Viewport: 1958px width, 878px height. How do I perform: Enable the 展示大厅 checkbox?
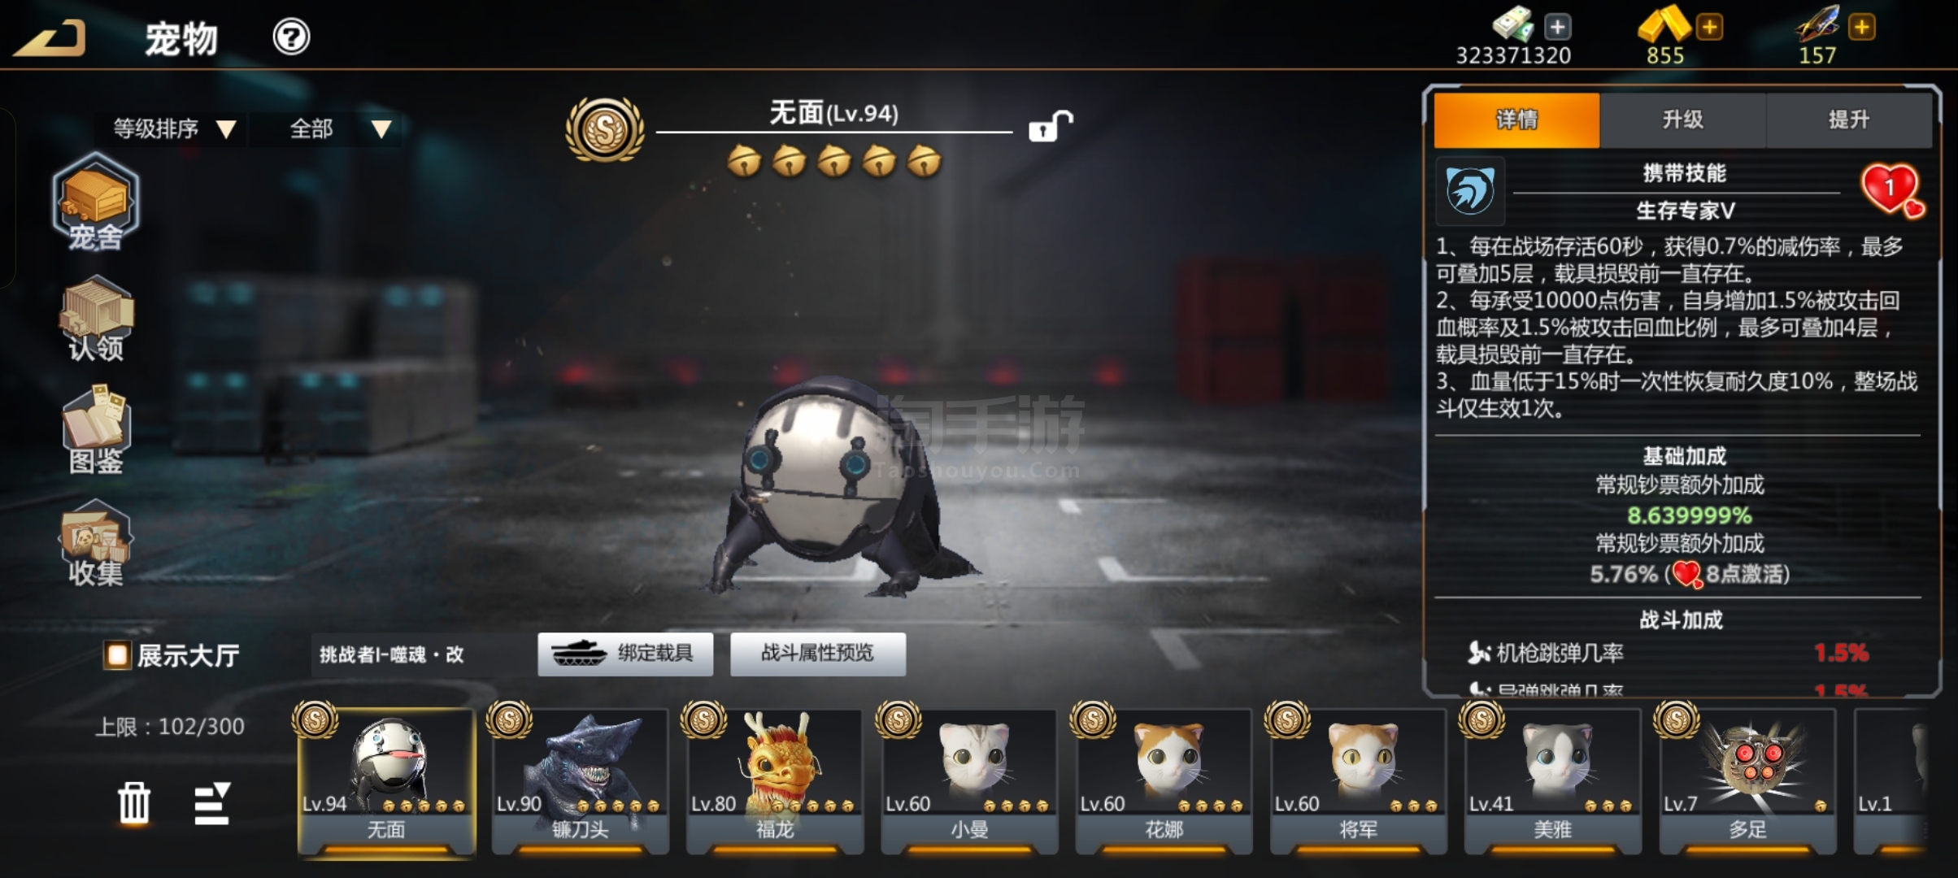click(117, 654)
